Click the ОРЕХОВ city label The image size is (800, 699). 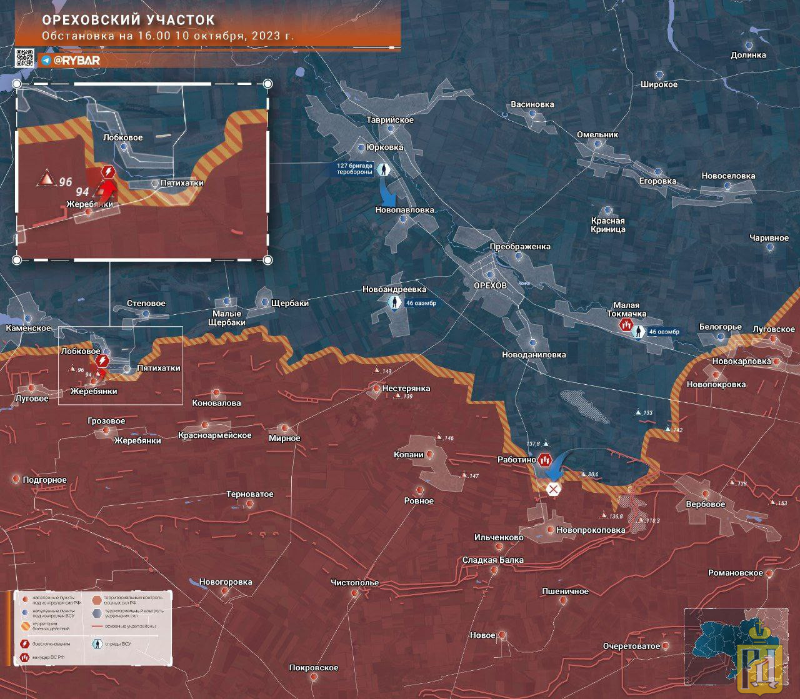click(490, 285)
